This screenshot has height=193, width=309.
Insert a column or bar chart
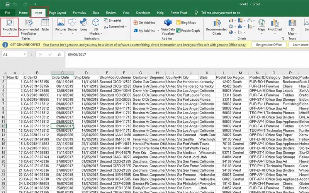pos(231,20)
